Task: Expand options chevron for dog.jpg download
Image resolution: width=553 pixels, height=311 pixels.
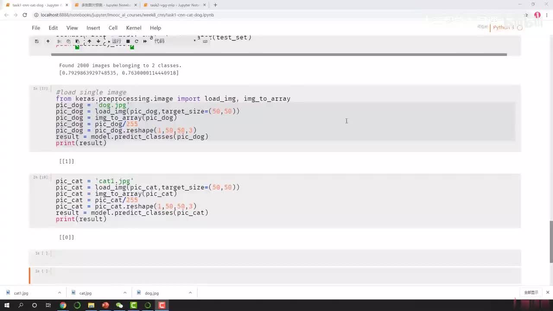Action: click(x=190, y=293)
